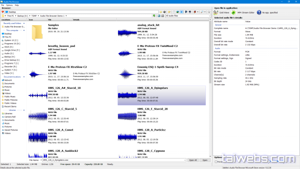Toggle the checkbox in the Options panel

pos(216,161)
